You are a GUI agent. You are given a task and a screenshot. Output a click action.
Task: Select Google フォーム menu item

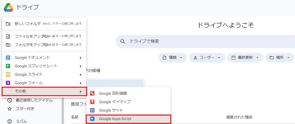[44, 83]
